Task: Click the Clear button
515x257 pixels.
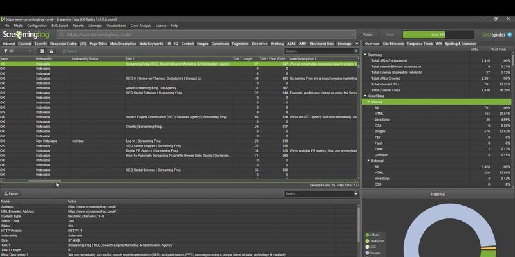Action: (x=390, y=35)
